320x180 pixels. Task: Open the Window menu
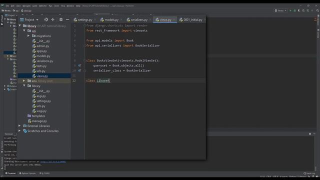click(x=70, y=6)
